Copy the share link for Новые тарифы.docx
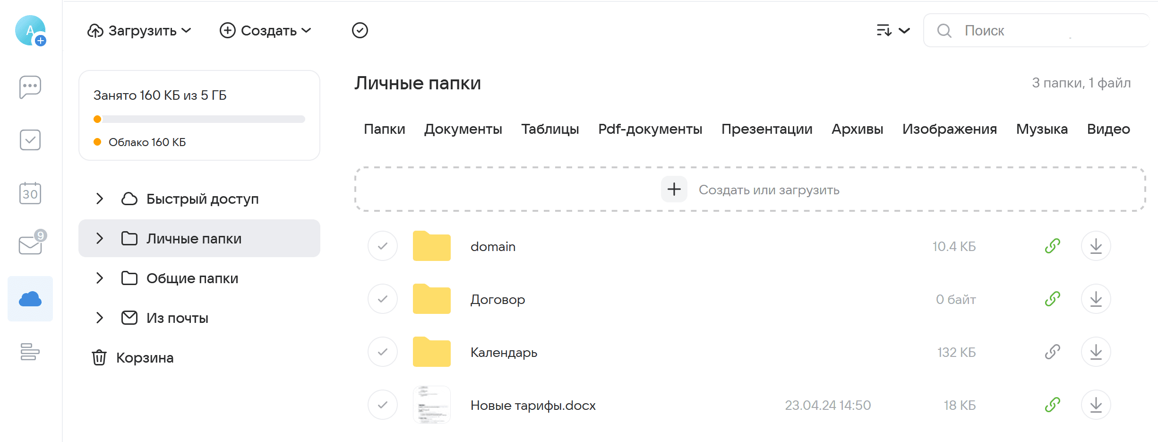Image resolution: width=1158 pixels, height=442 pixels. 1053,405
